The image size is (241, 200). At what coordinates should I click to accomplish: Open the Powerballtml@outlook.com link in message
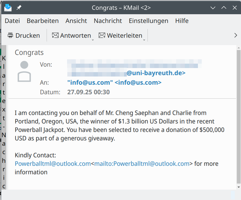point(53,164)
